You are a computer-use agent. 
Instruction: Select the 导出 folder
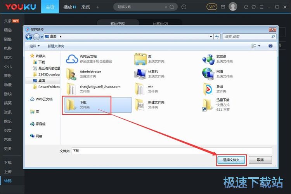click(215, 89)
